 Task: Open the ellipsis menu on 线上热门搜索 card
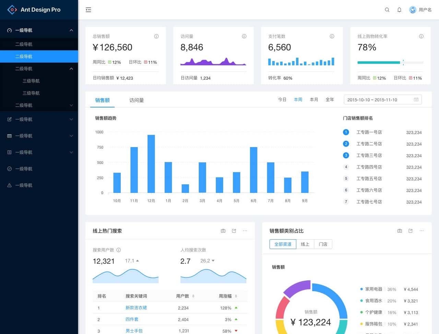pyautogui.click(x=245, y=231)
